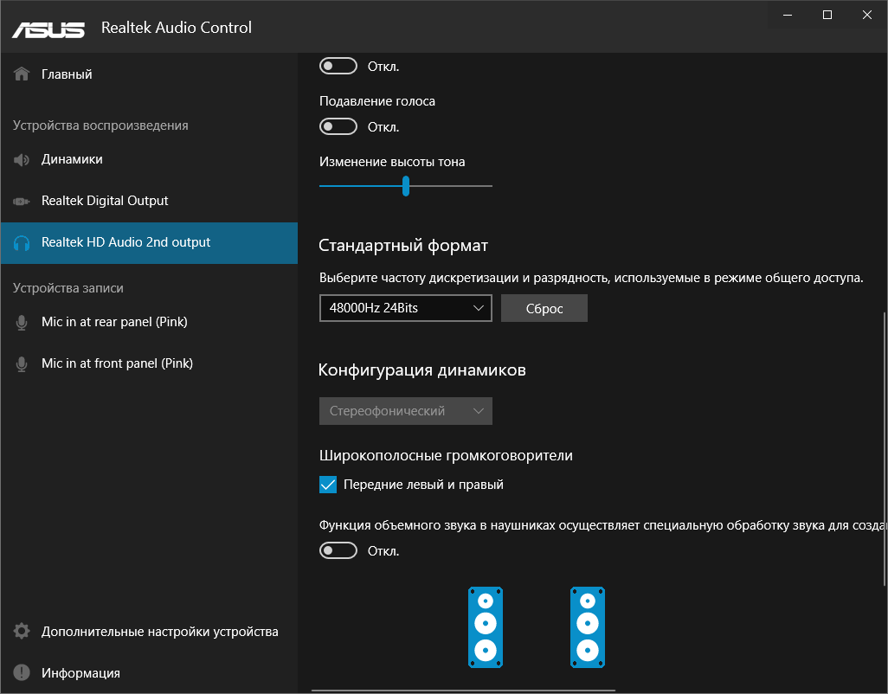Click the Realtek Digital Output connector icon
888x694 pixels.
(23, 202)
